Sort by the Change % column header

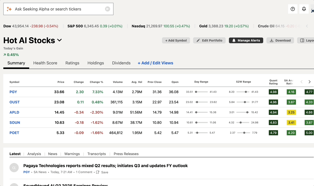pos(97,82)
